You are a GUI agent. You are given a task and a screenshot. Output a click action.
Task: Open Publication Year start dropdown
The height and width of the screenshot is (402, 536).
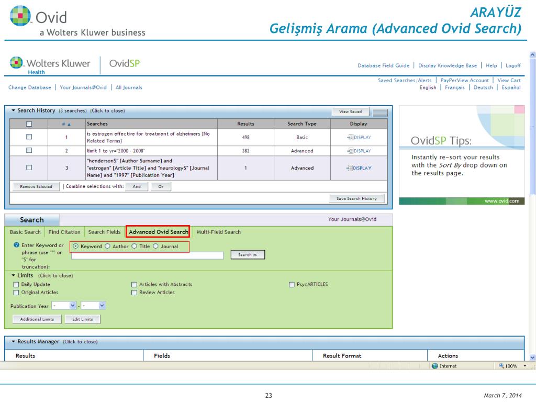click(72, 305)
